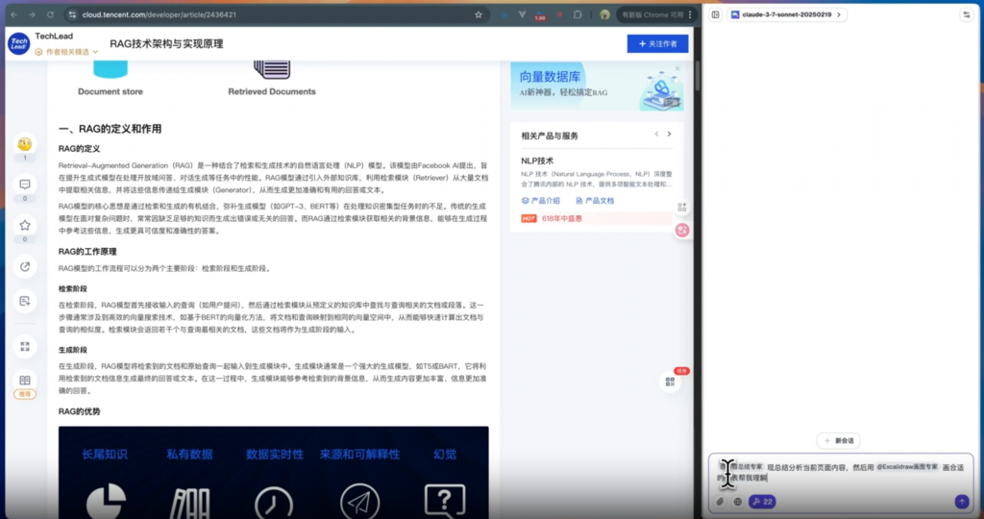Start a new chat with 新会话
The height and width of the screenshot is (519, 984).
(x=838, y=440)
